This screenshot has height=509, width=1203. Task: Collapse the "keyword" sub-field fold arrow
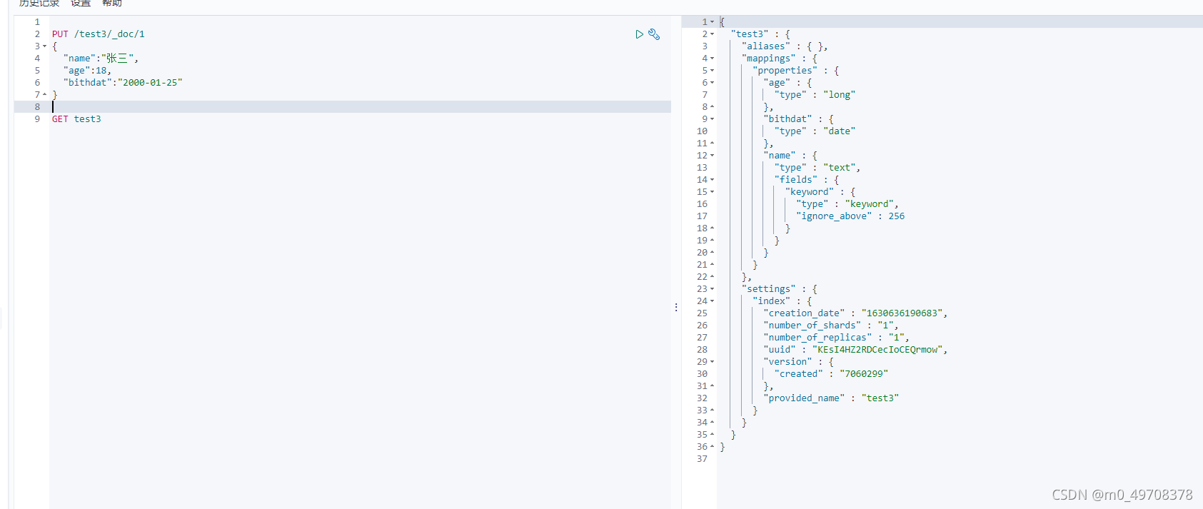point(712,192)
